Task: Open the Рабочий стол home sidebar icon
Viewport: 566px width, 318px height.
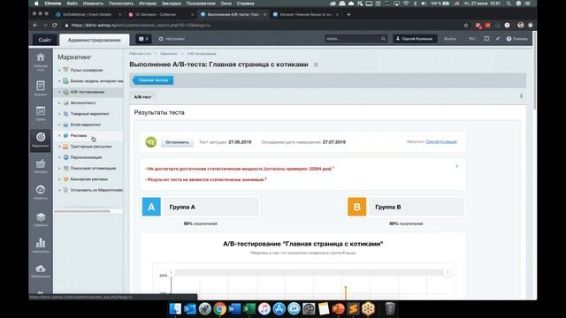Action: click(41, 57)
